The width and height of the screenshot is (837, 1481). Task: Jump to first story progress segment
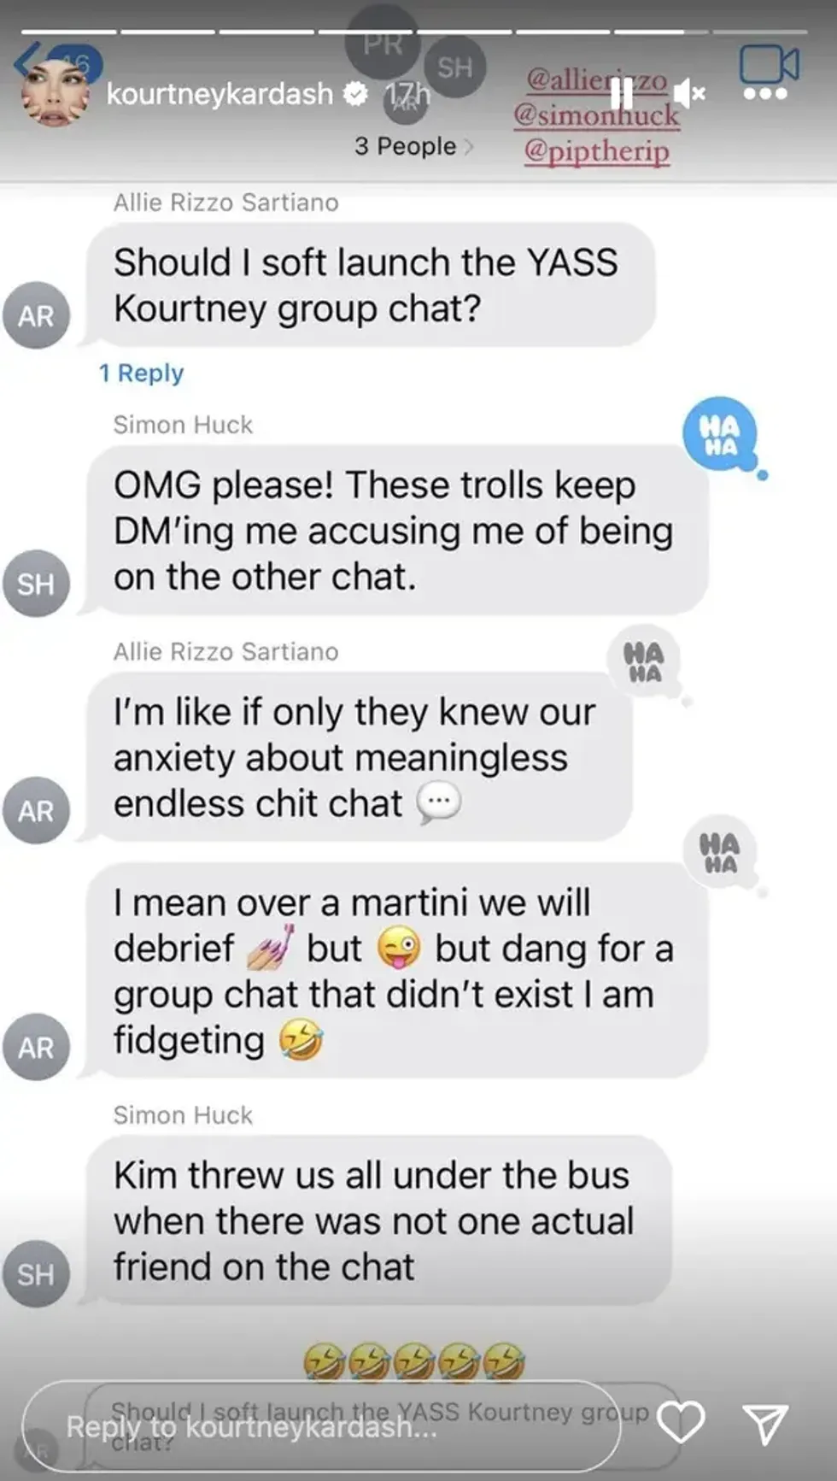click(67, 32)
